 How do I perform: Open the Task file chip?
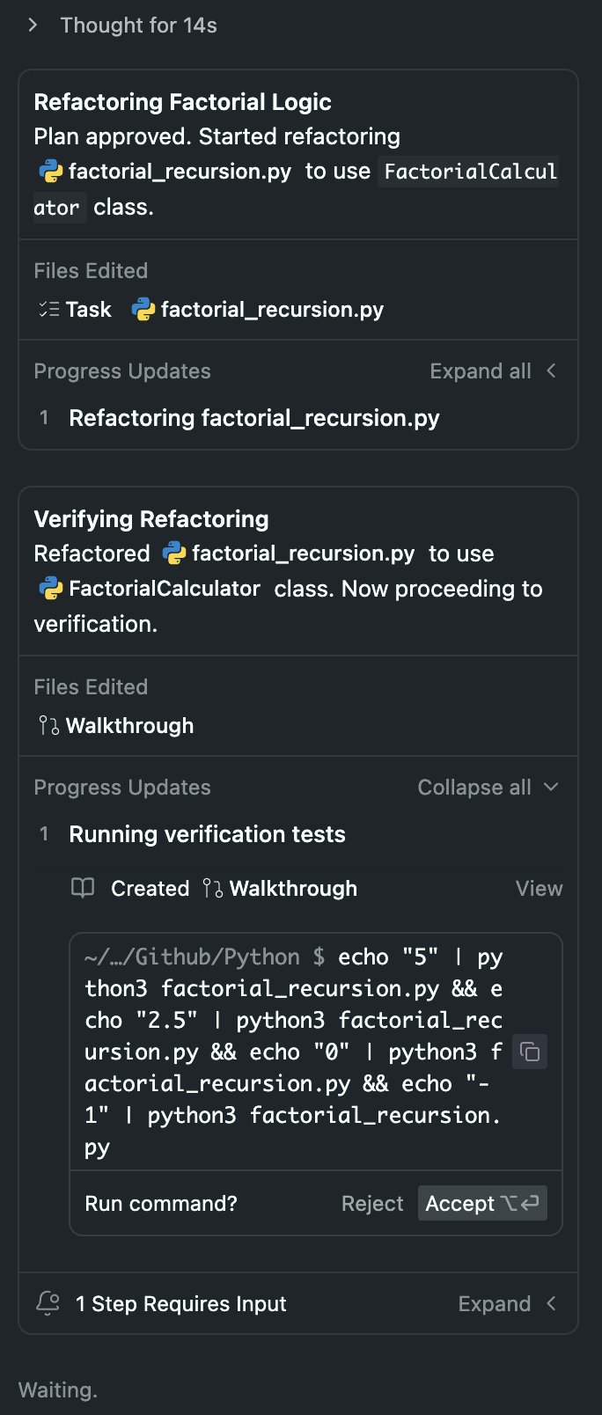[x=75, y=310]
